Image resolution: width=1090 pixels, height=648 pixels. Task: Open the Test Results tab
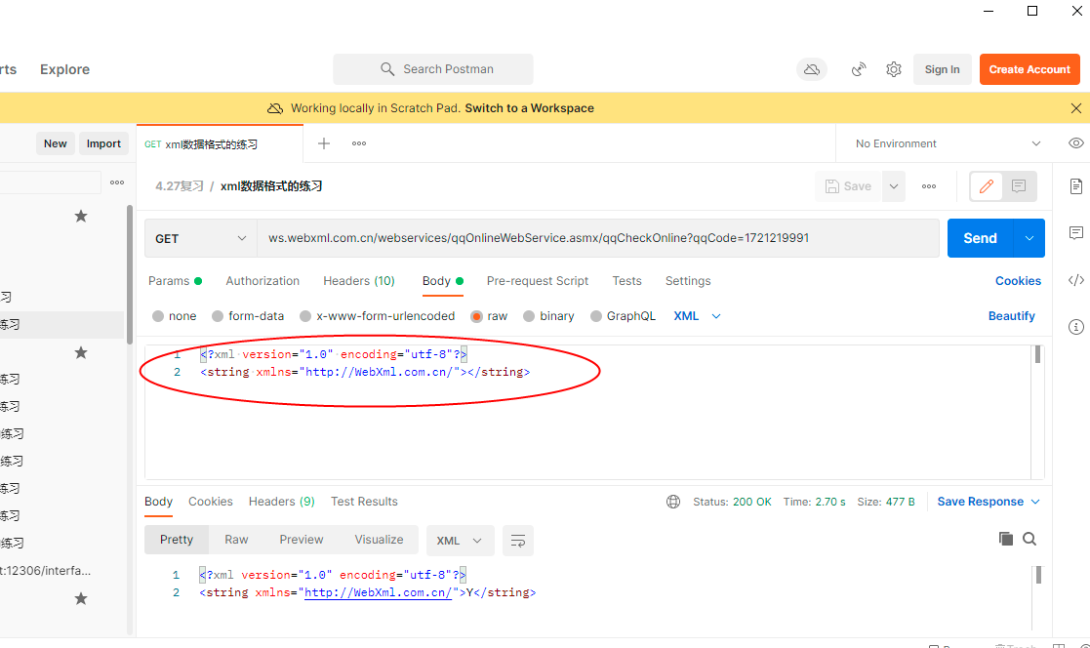[x=364, y=502]
